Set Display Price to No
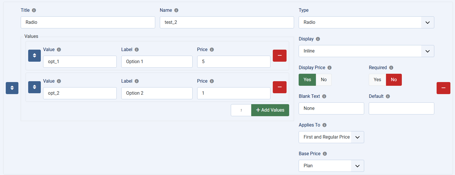Screen dimensions: 455x175 click(324, 80)
